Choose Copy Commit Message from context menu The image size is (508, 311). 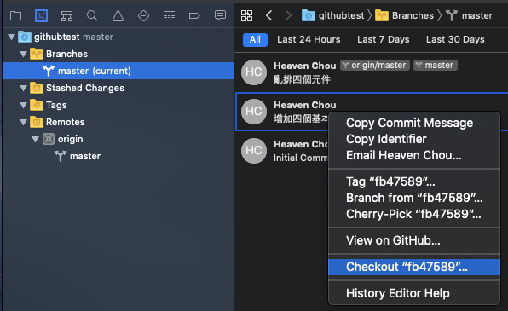point(414,123)
